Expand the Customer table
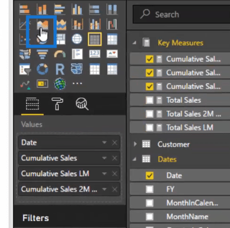Screen dimensions: 230x228 point(135,144)
